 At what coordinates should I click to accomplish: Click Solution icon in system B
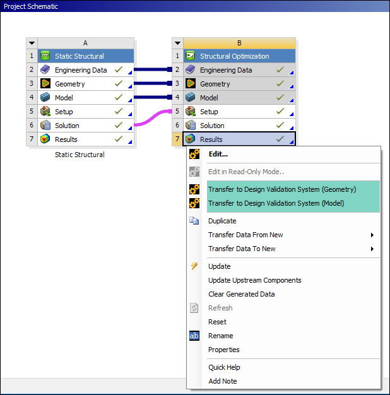click(x=191, y=125)
